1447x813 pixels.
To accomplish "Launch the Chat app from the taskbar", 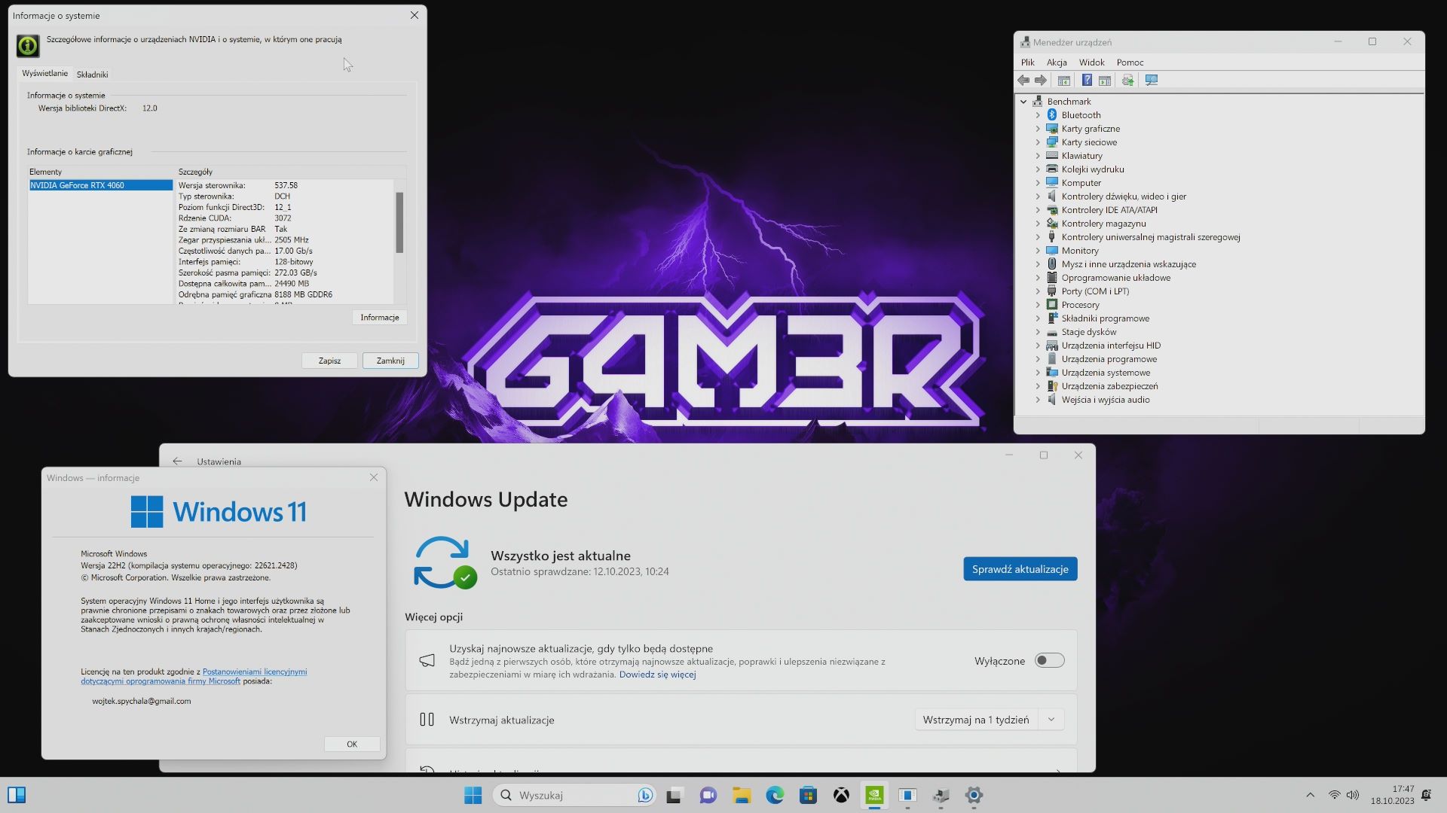I will coord(708,795).
